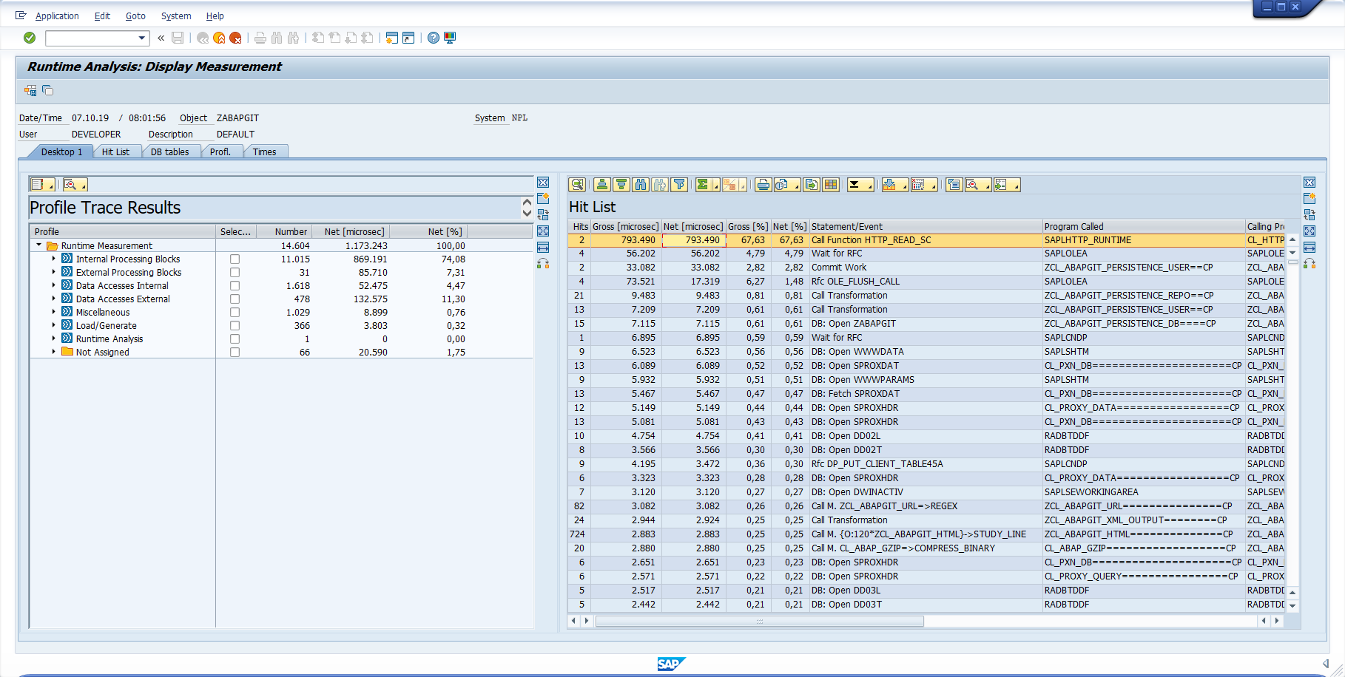Click the Find binoculars icon above Hit List

pyautogui.click(x=640, y=184)
